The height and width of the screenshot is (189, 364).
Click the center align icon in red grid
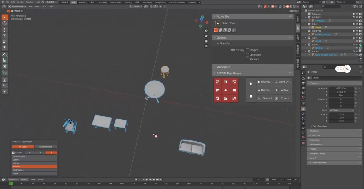click(226, 90)
